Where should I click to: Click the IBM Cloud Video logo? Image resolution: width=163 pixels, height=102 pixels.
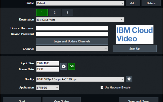click(135, 34)
